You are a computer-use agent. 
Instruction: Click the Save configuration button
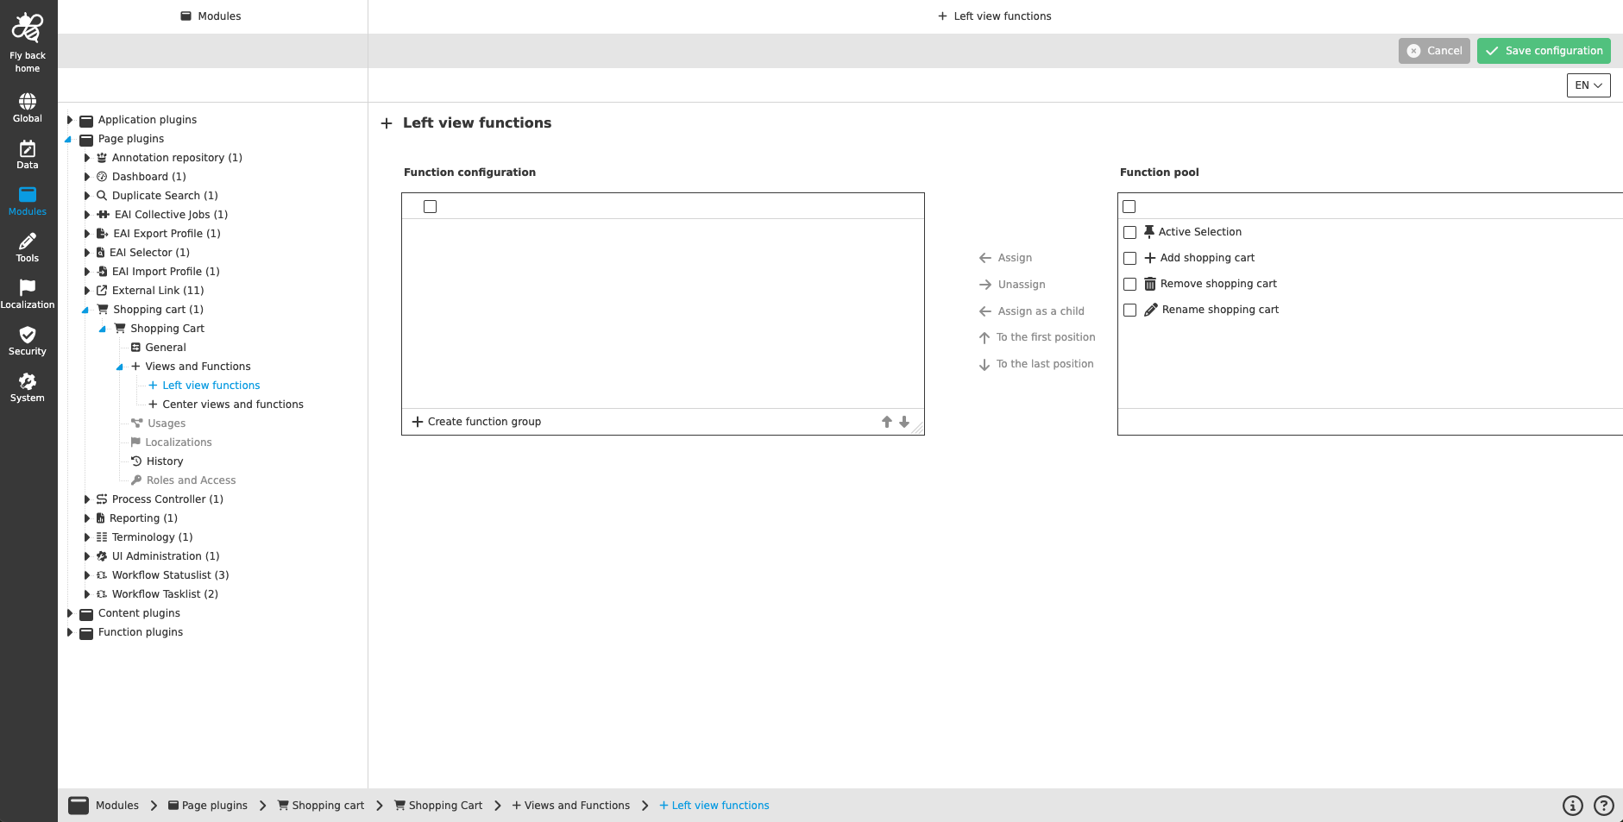1543,50
